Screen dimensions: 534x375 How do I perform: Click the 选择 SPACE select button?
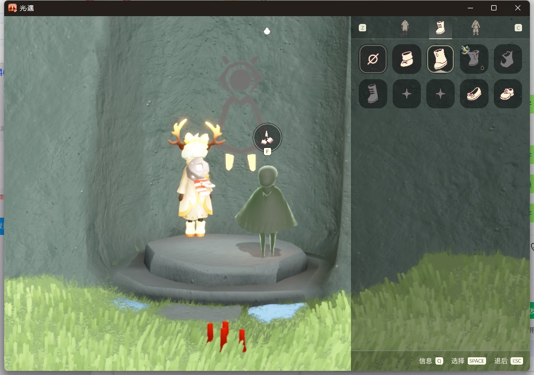click(468, 361)
